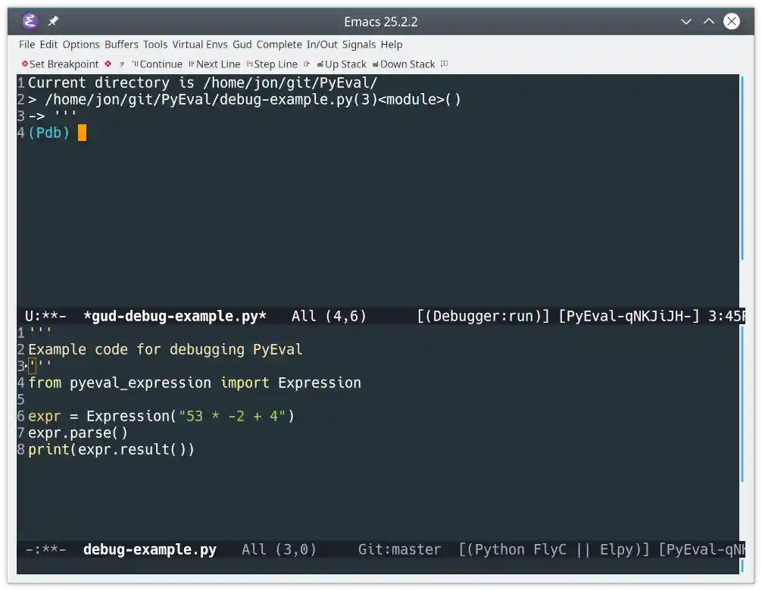Image resolution: width=762 pixels, height=591 pixels.
Task: Click the Emacs logo in the titlebar
Action: tap(29, 21)
